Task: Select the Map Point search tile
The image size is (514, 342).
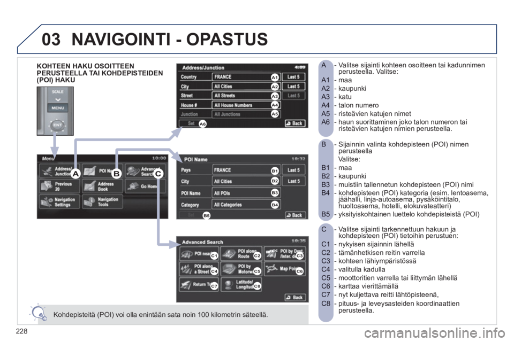Action: pos(285,269)
